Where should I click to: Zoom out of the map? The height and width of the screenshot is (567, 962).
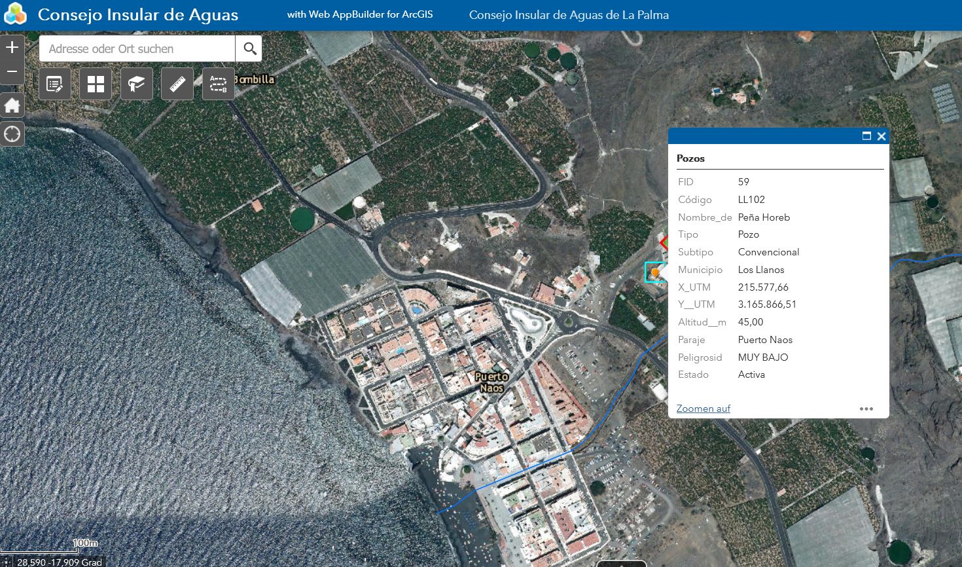coord(12,71)
